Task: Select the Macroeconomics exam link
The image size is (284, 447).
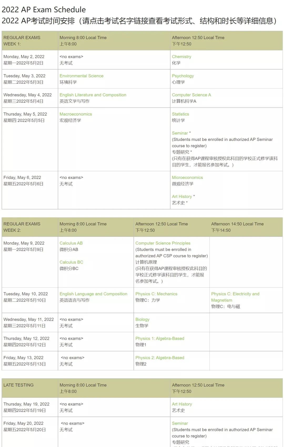Action: 76,114
